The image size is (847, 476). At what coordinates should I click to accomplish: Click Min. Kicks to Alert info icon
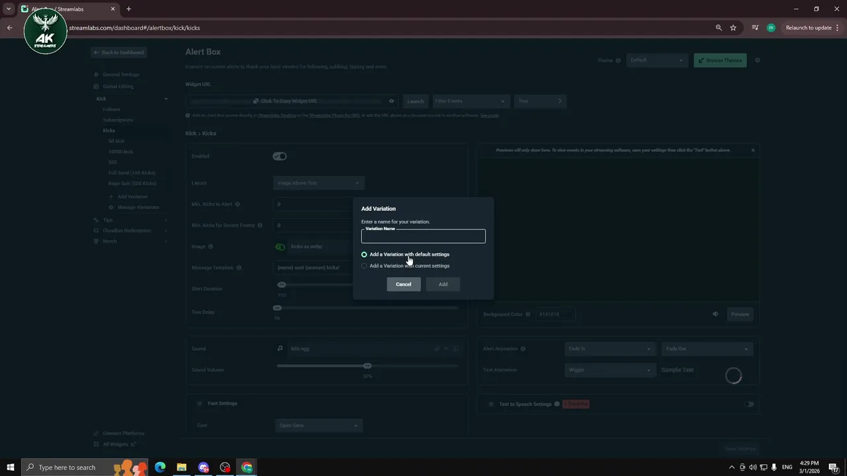click(238, 204)
